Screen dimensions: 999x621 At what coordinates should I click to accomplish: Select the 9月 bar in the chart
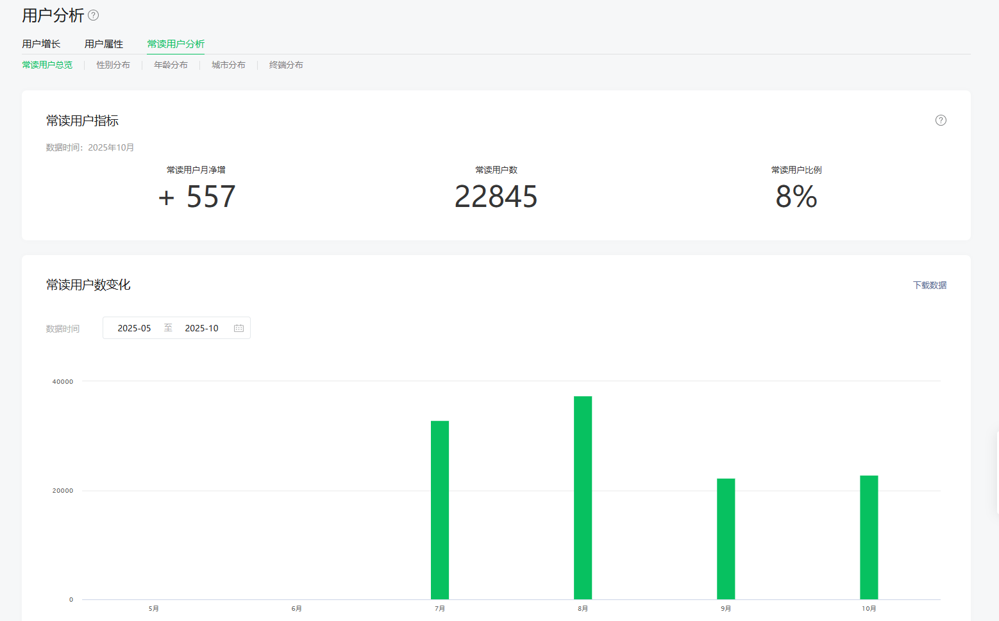tap(726, 538)
